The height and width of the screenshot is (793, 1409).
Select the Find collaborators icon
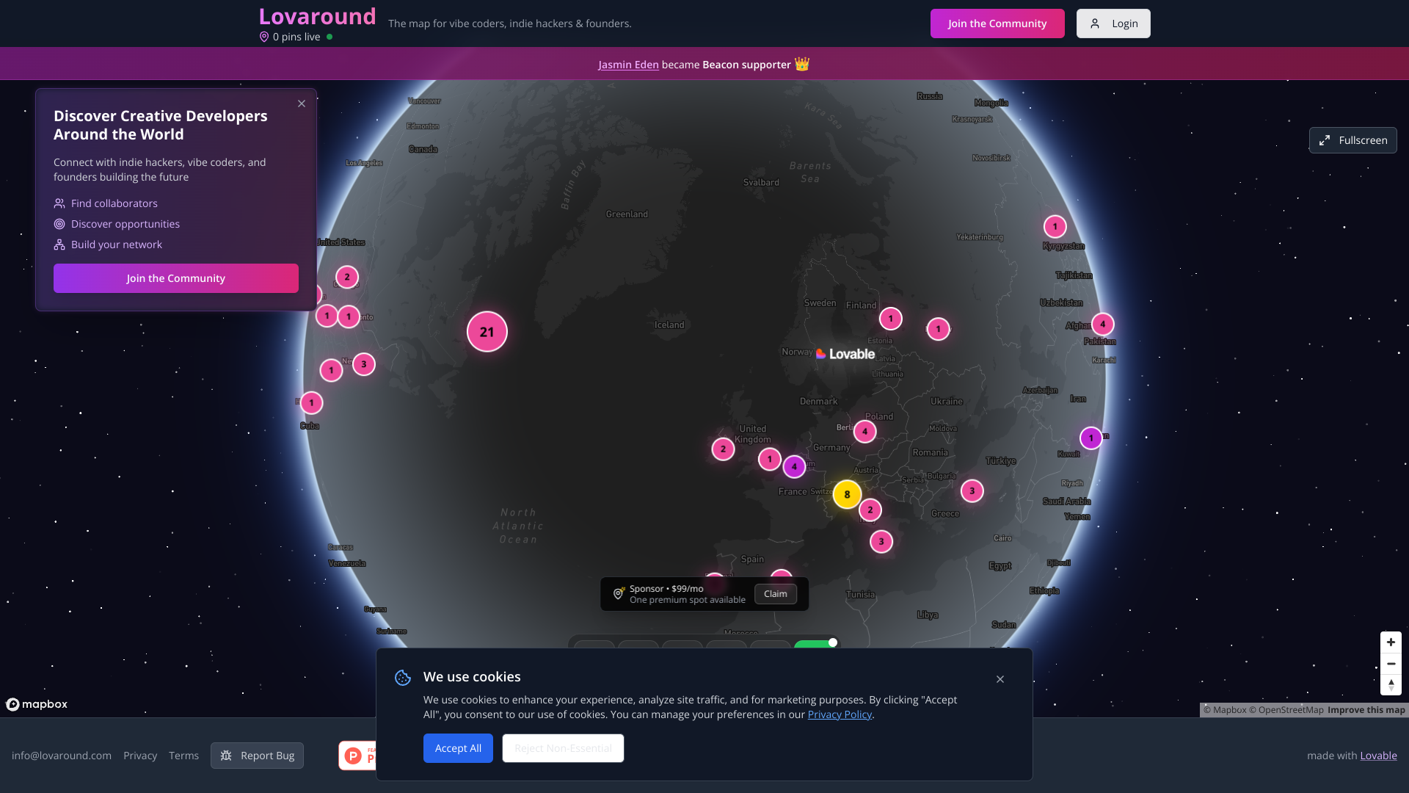click(x=59, y=203)
